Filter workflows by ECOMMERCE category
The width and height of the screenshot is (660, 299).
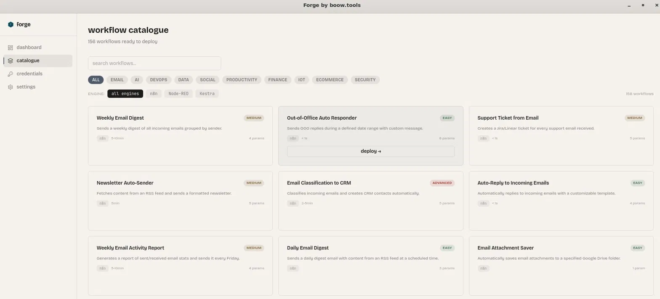click(x=330, y=80)
